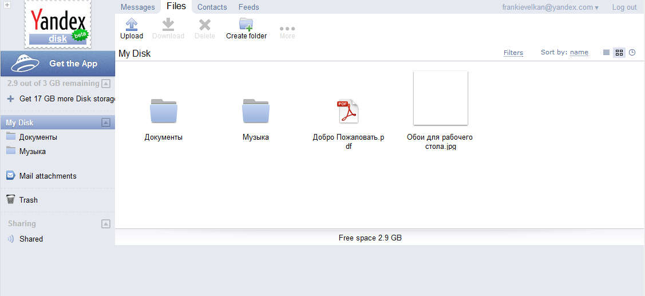
Task: Click the small plus box at top-left corner
Action: click(x=7, y=5)
